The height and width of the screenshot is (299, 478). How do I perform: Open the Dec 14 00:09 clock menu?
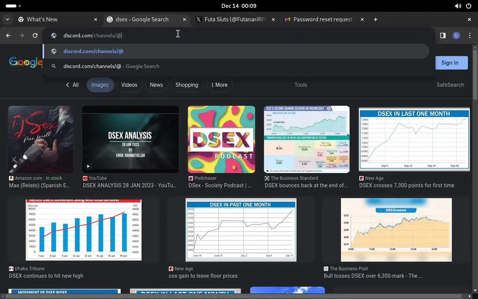point(239,6)
